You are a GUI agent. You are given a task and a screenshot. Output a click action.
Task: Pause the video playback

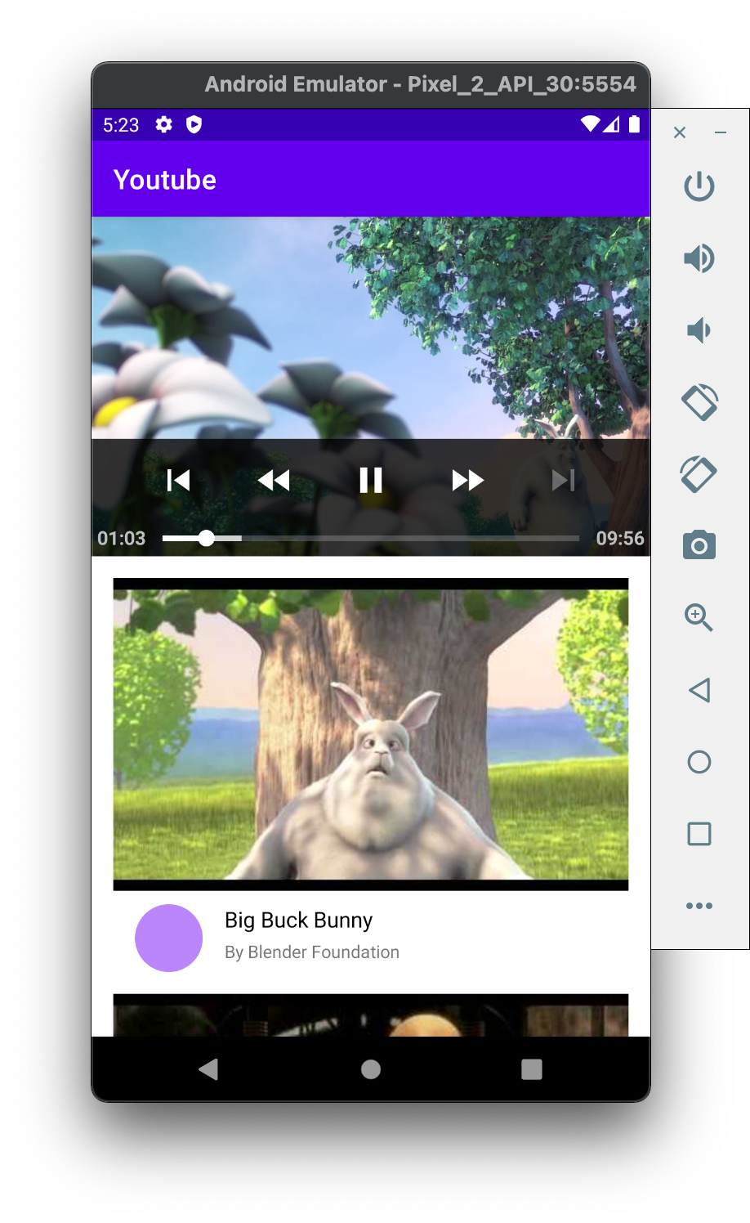point(371,480)
